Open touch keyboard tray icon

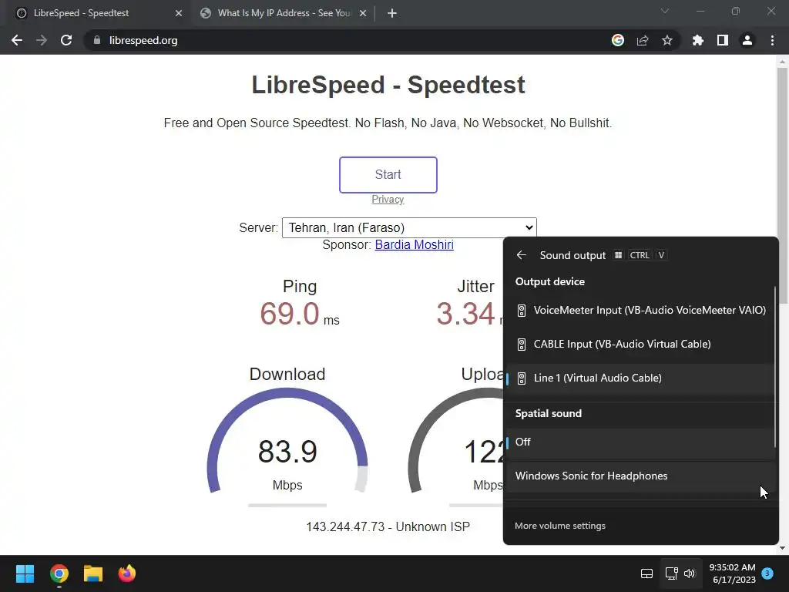646,573
